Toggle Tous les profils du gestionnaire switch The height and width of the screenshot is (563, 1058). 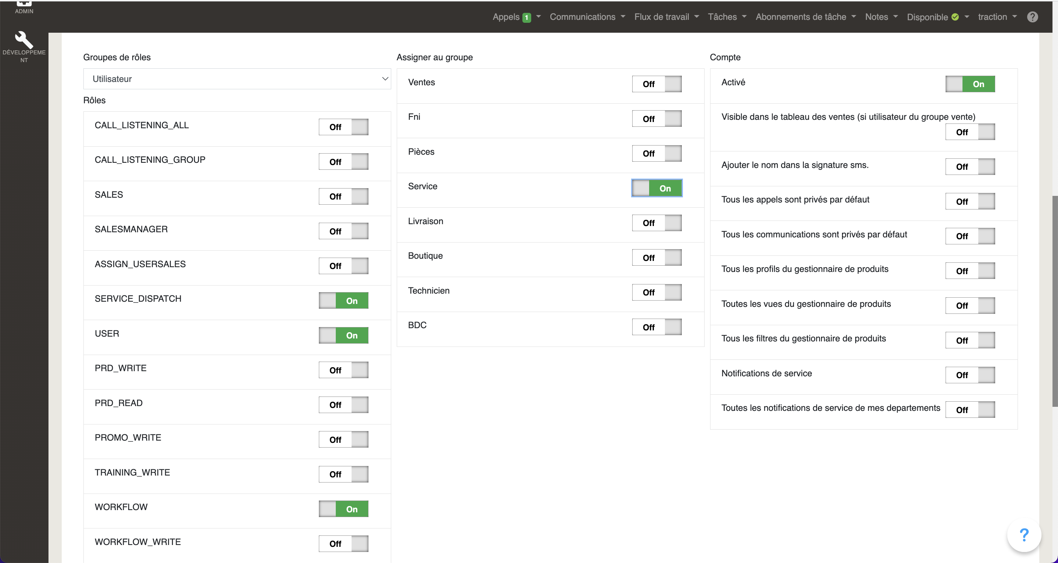pos(970,271)
